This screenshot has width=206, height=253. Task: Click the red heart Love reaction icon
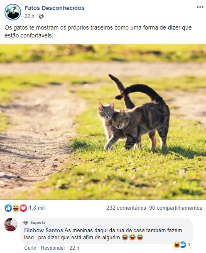click(23, 208)
